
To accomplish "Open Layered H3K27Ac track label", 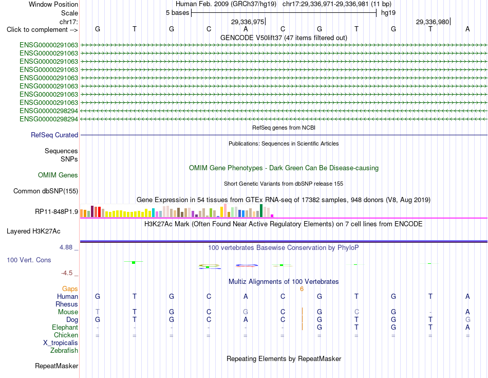I will (33, 231).
